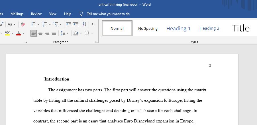
Task: Click the Numbering list icon
Action: 44,24
